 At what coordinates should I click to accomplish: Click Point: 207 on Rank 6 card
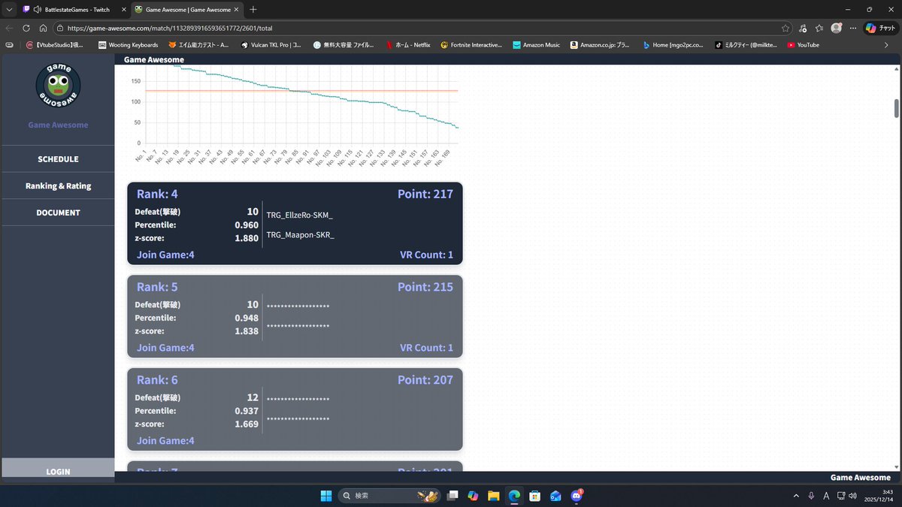tap(425, 380)
